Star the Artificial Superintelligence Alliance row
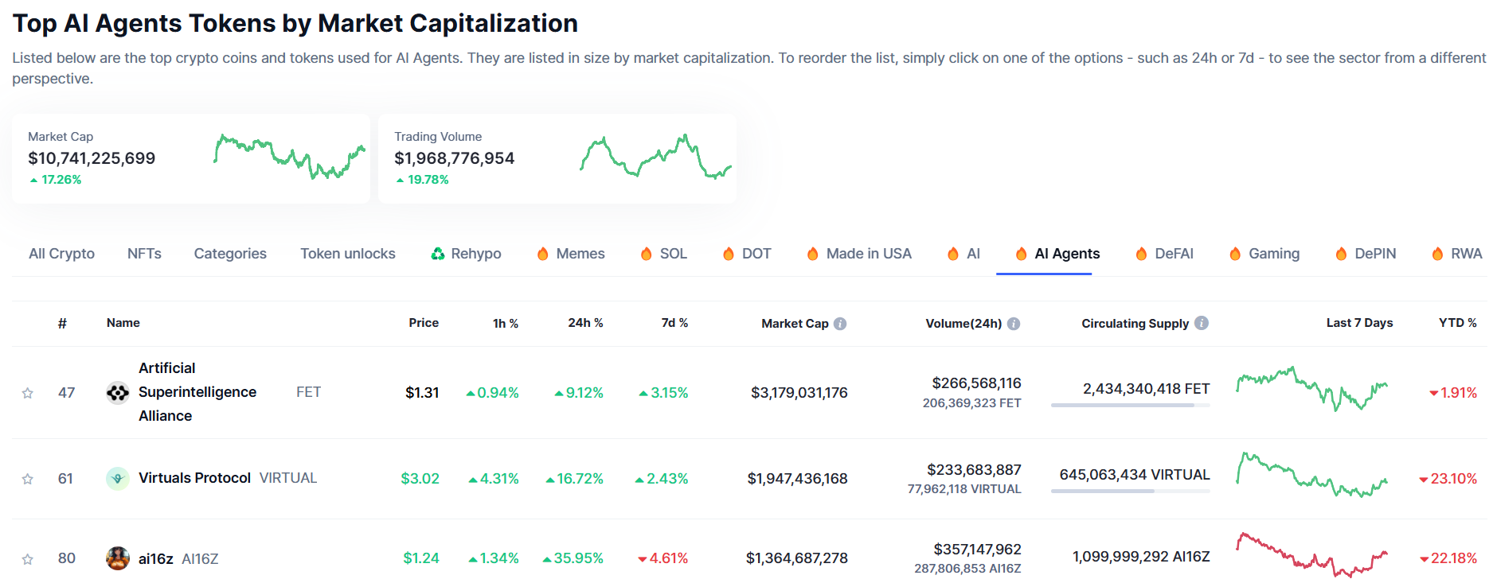Screen dimensions: 1493x583 click(x=27, y=393)
